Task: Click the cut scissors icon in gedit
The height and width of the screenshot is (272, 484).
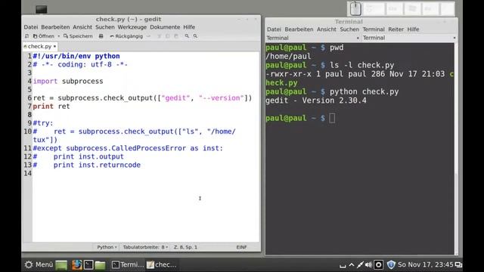Action: coord(160,36)
